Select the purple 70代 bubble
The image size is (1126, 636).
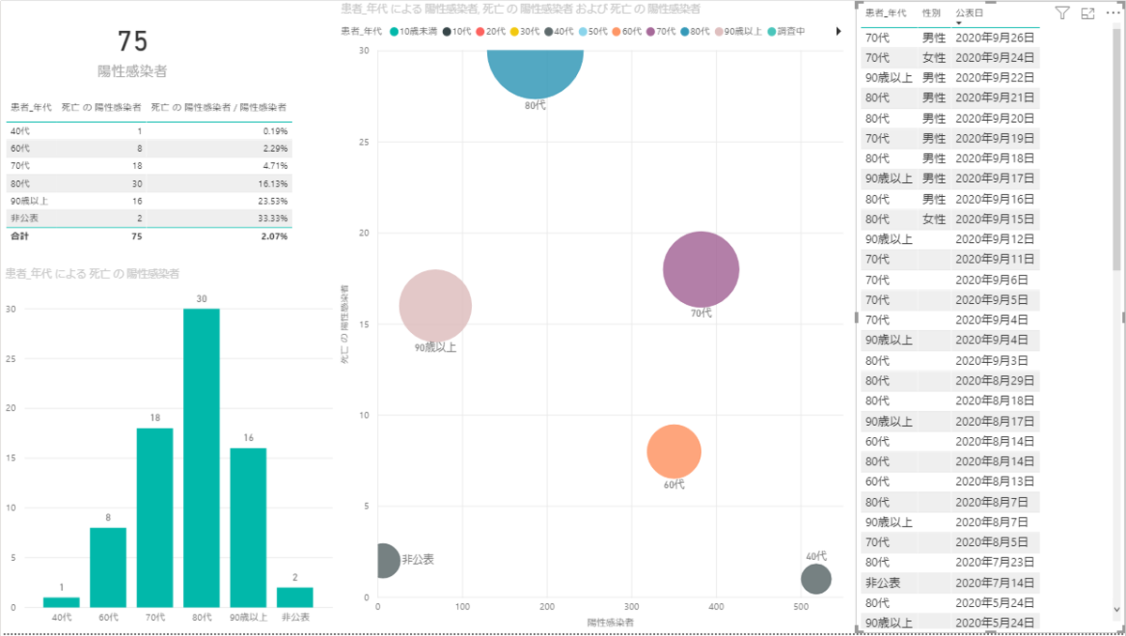coord(701,269)
